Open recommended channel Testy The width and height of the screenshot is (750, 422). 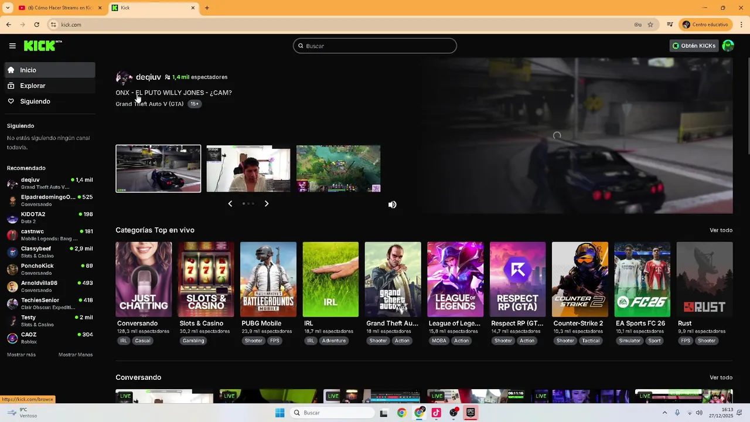(x=50, y=321)
